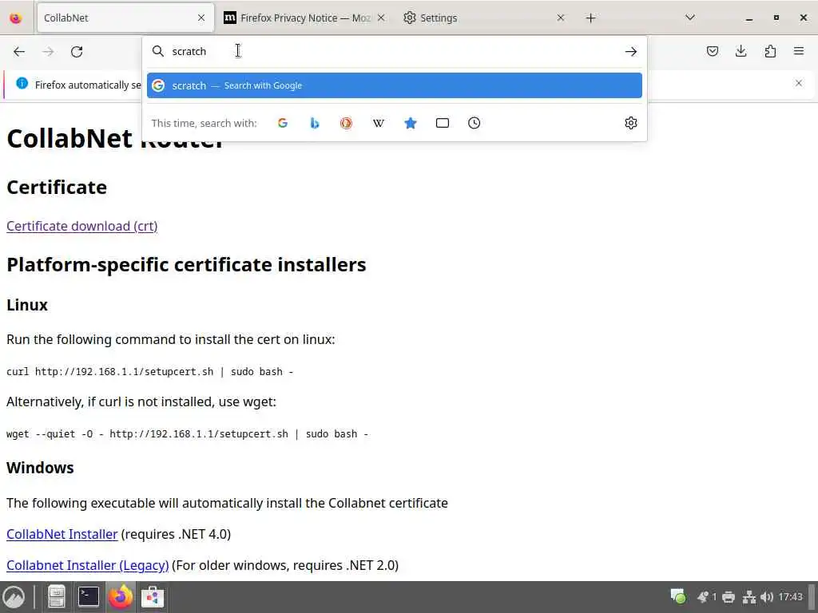This screenshot has height=613, width=818.
Task: Go forward with the forward arrow
Action: point(48,52)
